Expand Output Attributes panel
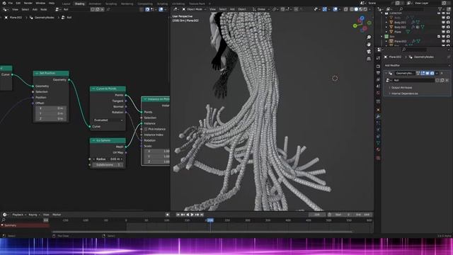Viewport: 453px width, 255px height. pyautogui.click(x=401, y=87)
